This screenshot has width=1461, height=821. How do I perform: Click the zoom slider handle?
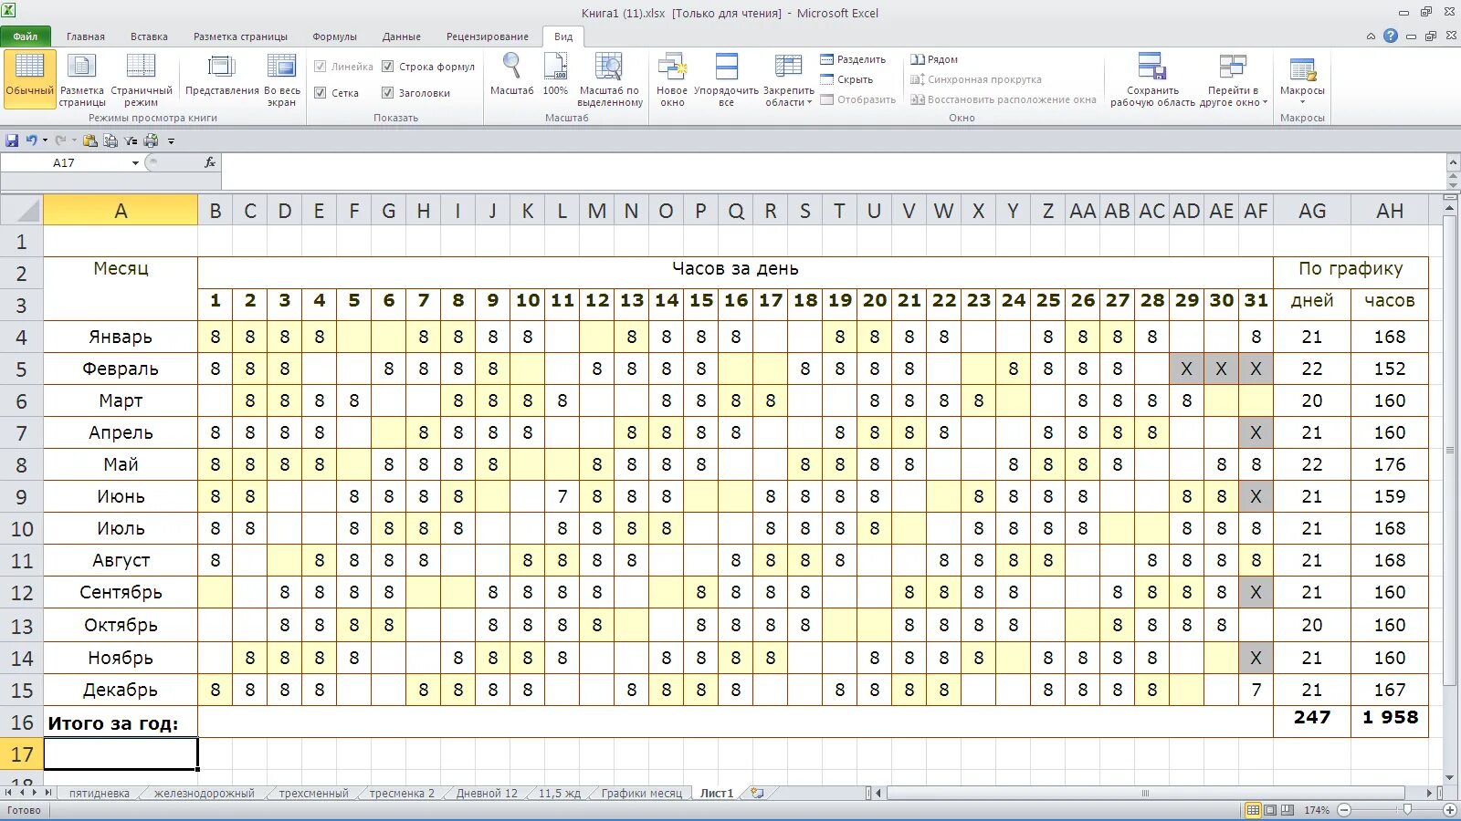(1407, 810)
